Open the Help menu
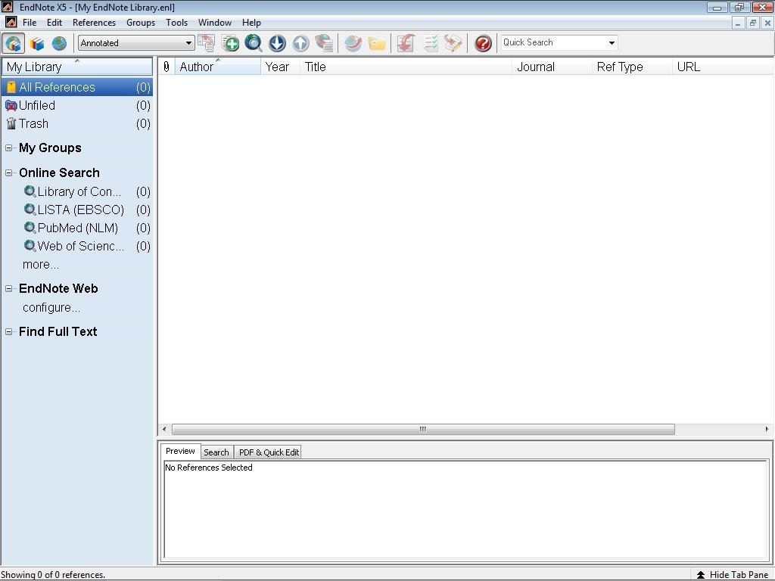Viewport: 775px width, 581px height. click(251, 23)
